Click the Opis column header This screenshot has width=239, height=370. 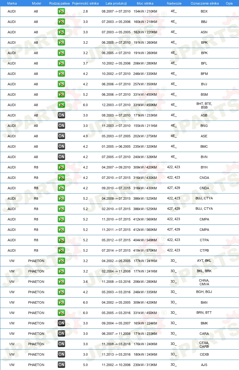(229, 3)
